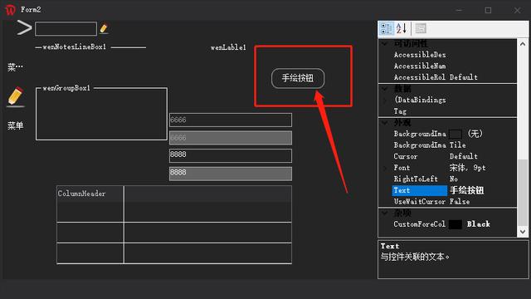Collapse the 数据 category

click(385, 89)
